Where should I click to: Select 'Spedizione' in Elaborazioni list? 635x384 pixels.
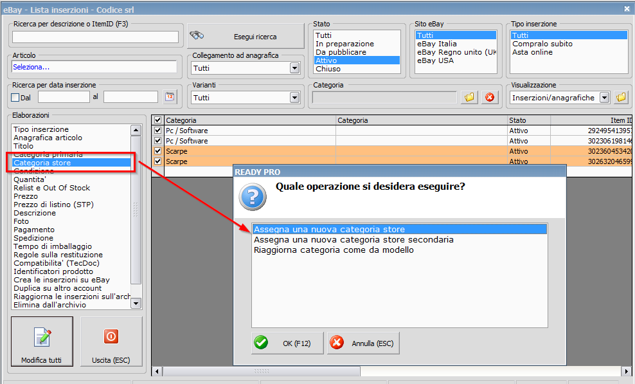71,238
